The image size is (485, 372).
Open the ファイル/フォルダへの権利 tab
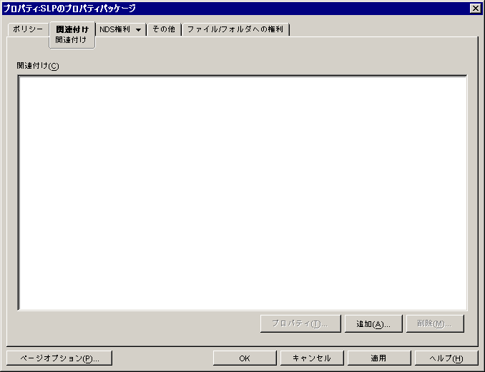point(235,29)
